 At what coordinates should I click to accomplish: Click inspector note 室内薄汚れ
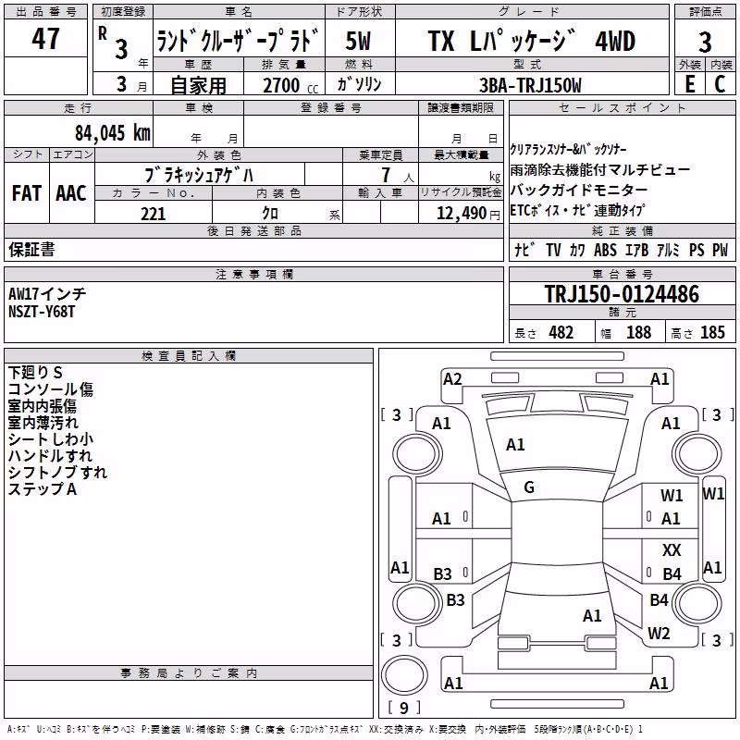pyautogui.click(x=43, y=423)
